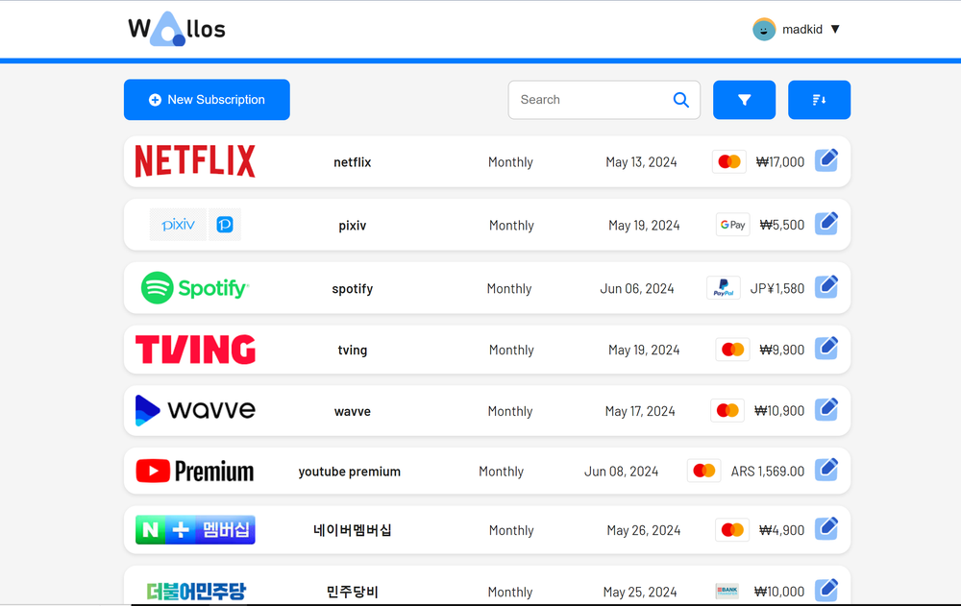Edit the wavve subscription
The height and width of the screenshot is (606, 961).
[x=826, y=408]
